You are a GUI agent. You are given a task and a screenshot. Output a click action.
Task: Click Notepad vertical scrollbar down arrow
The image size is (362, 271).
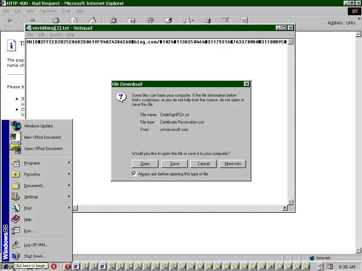tap(291, 202)
